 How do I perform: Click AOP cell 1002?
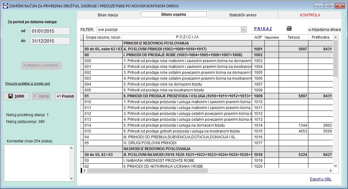(x=258, y=55)
